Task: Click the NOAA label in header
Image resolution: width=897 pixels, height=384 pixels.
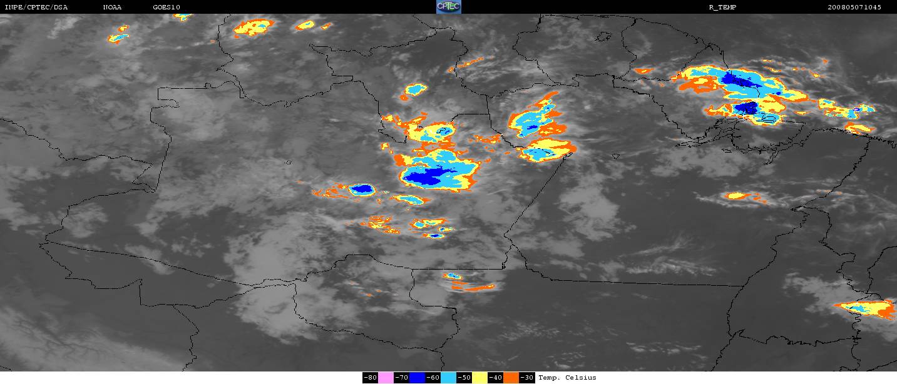Action: coord(112,8)
